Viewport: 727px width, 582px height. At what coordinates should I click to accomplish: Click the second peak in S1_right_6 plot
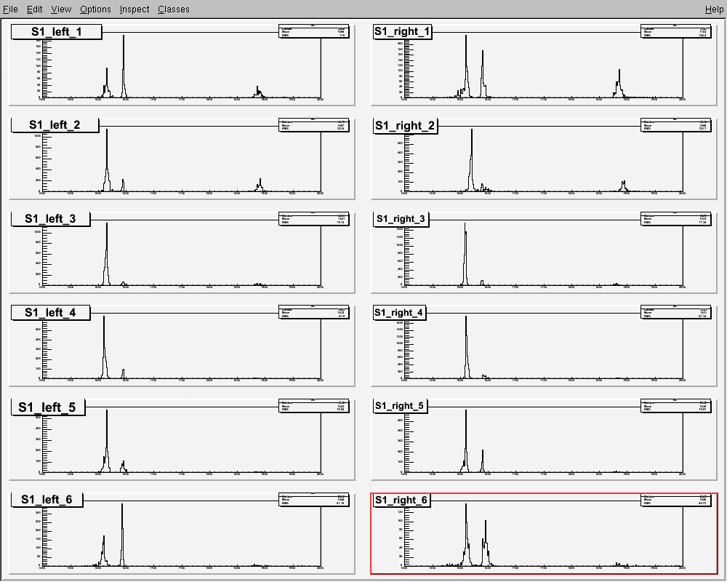486,543
